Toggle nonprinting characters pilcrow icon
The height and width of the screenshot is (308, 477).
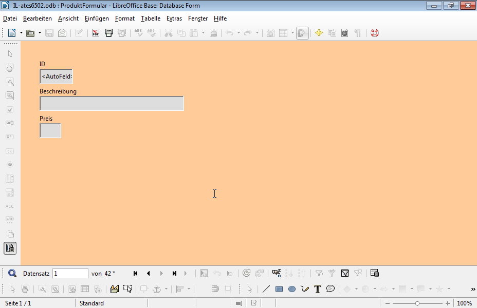pos(358,33)
